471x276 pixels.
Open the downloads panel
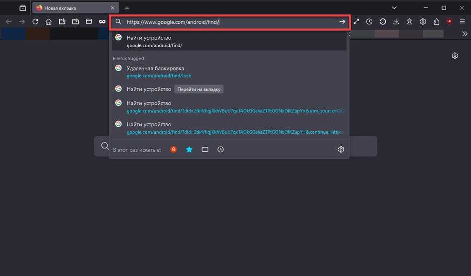point(396,21)
